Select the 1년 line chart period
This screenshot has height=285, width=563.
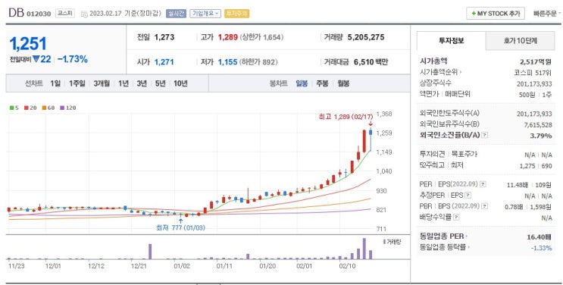point(124,83)
